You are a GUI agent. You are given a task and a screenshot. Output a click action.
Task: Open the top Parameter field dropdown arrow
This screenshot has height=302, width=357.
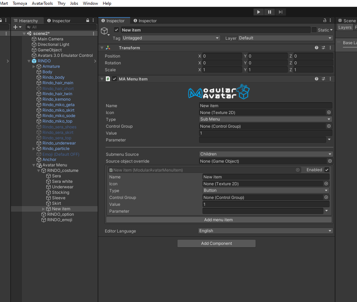tap(329, 139)
